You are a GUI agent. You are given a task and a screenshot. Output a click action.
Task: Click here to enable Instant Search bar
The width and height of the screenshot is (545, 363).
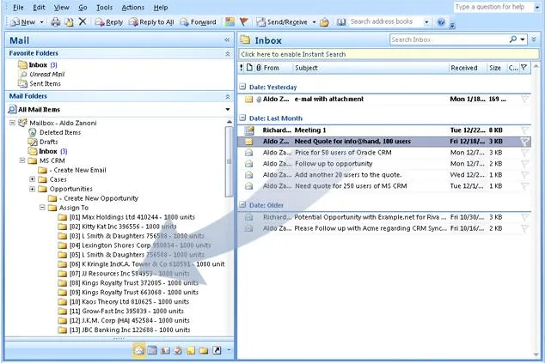pos(389,54)
